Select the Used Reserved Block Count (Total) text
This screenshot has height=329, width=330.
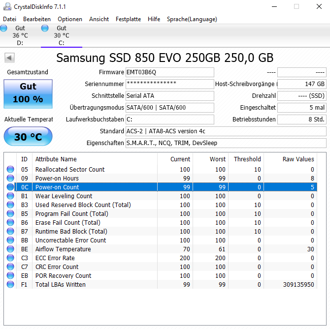pos(83,205)
